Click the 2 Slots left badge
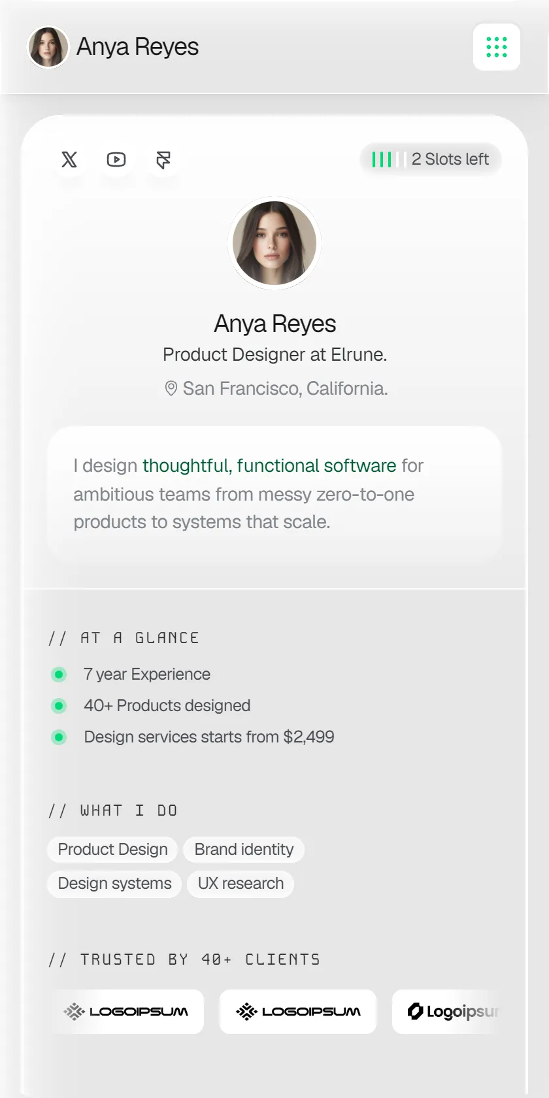This screenshot has height=1098, width=549. point(431,159)
